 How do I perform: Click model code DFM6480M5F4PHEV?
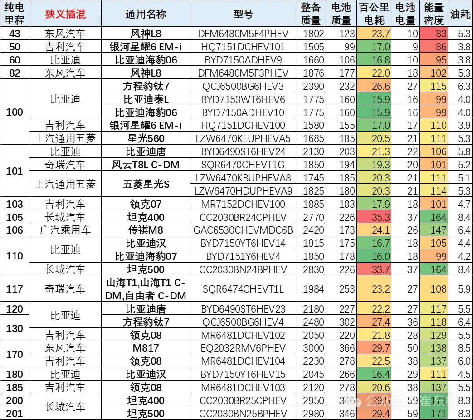[243, 34]
